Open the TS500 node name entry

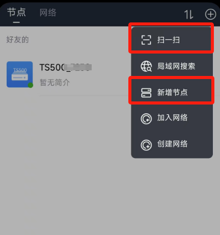point(66,67)
